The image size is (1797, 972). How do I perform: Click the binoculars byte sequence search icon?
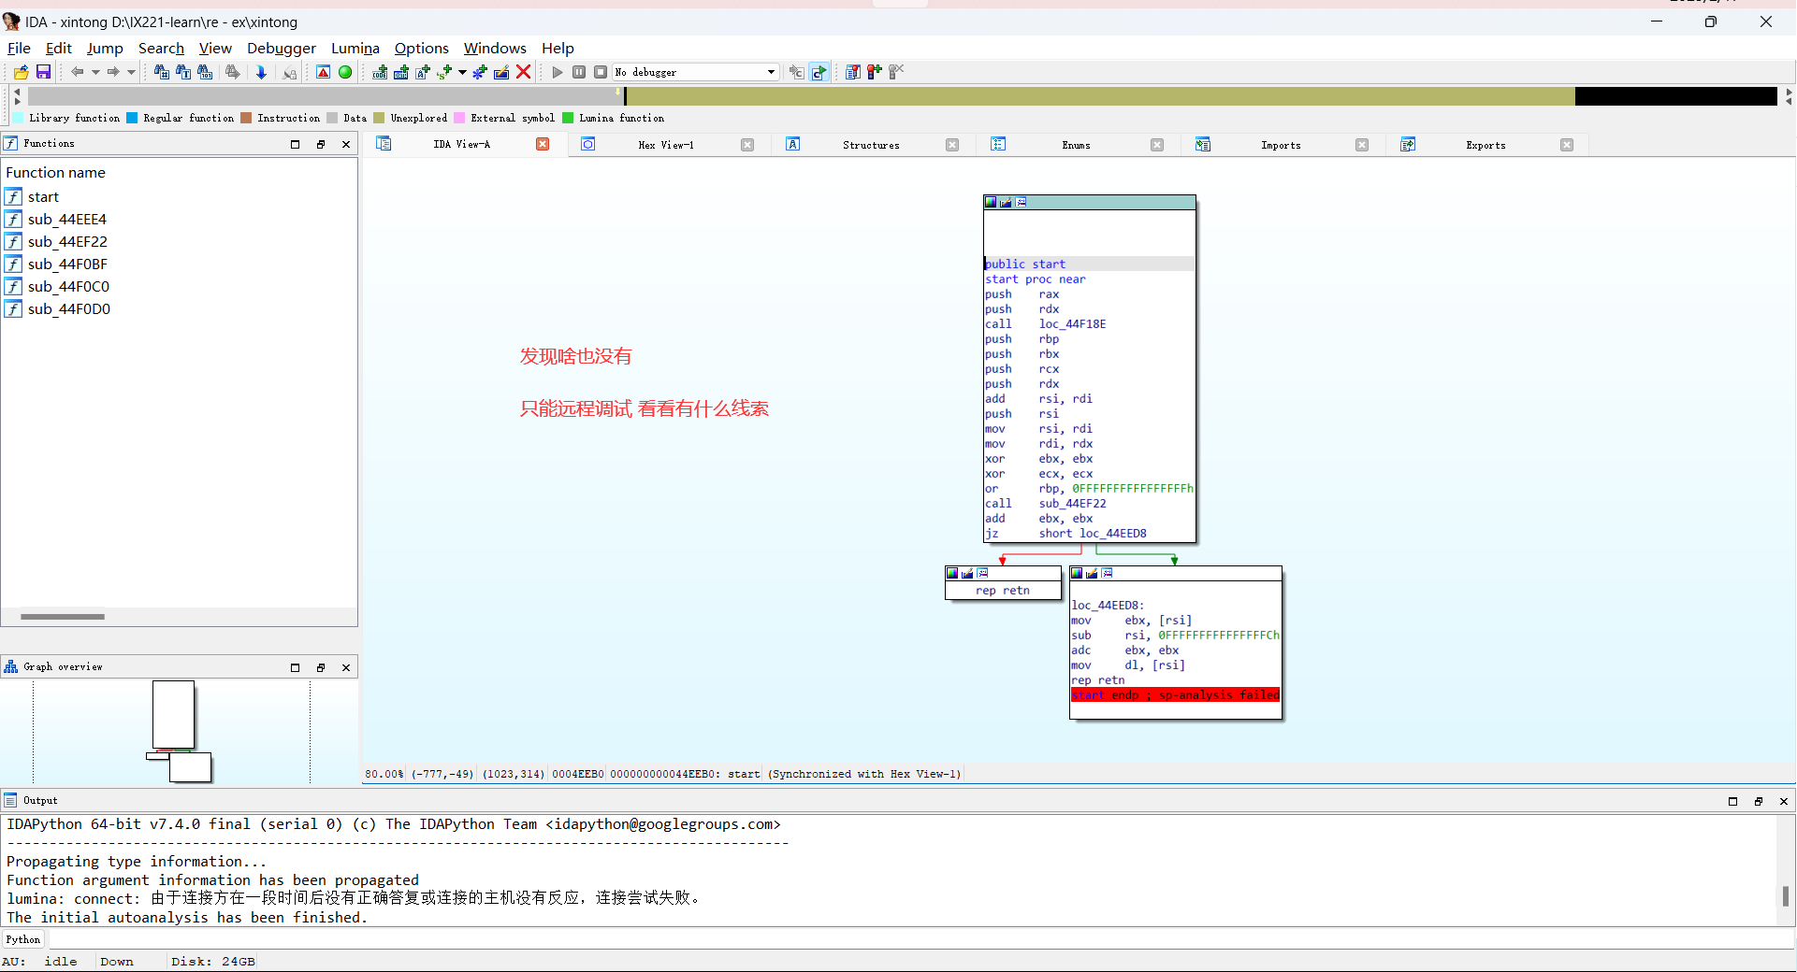click(x=205, y=72)
